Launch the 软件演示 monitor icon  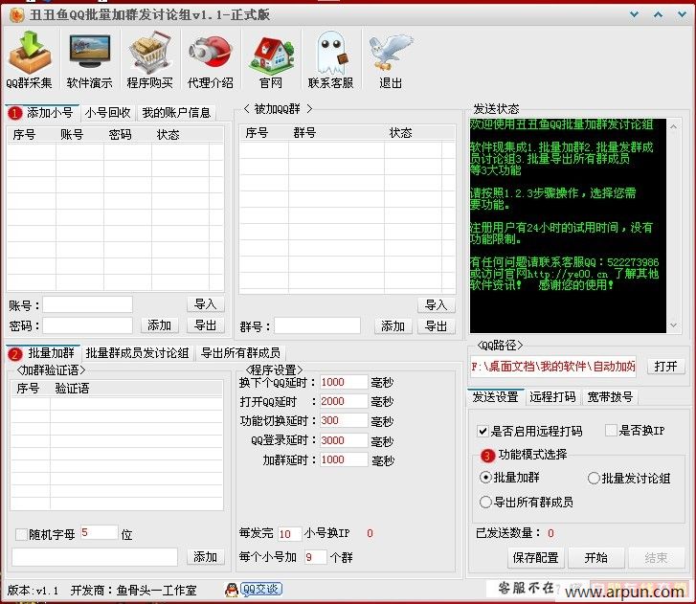click(x=90, y=58)
